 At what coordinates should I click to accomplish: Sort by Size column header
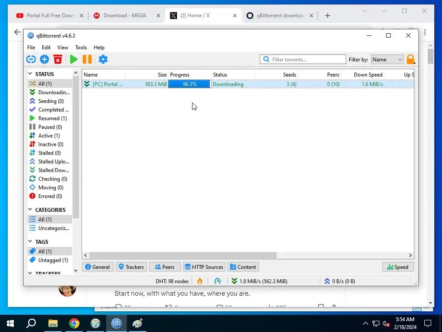point(147,74)
